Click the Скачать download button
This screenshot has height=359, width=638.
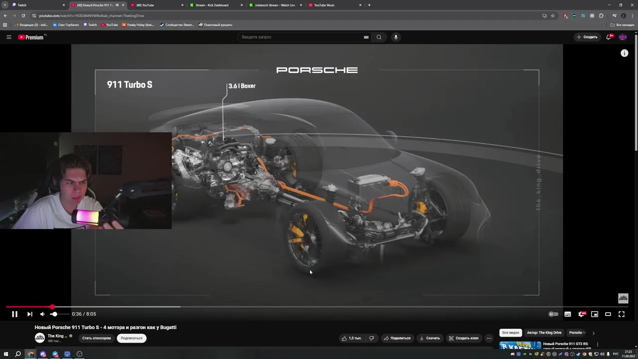(430, 338)
